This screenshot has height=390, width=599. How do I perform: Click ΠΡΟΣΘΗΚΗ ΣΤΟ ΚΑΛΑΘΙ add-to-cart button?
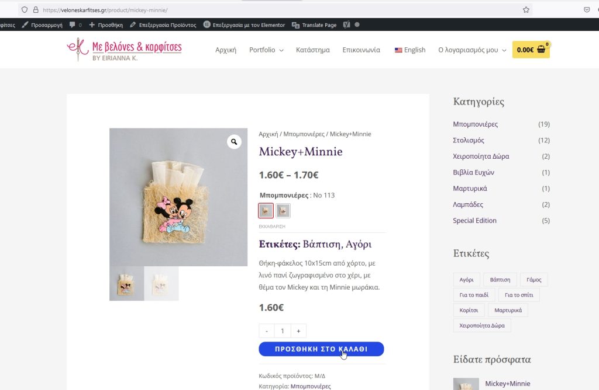pos(321,349)
